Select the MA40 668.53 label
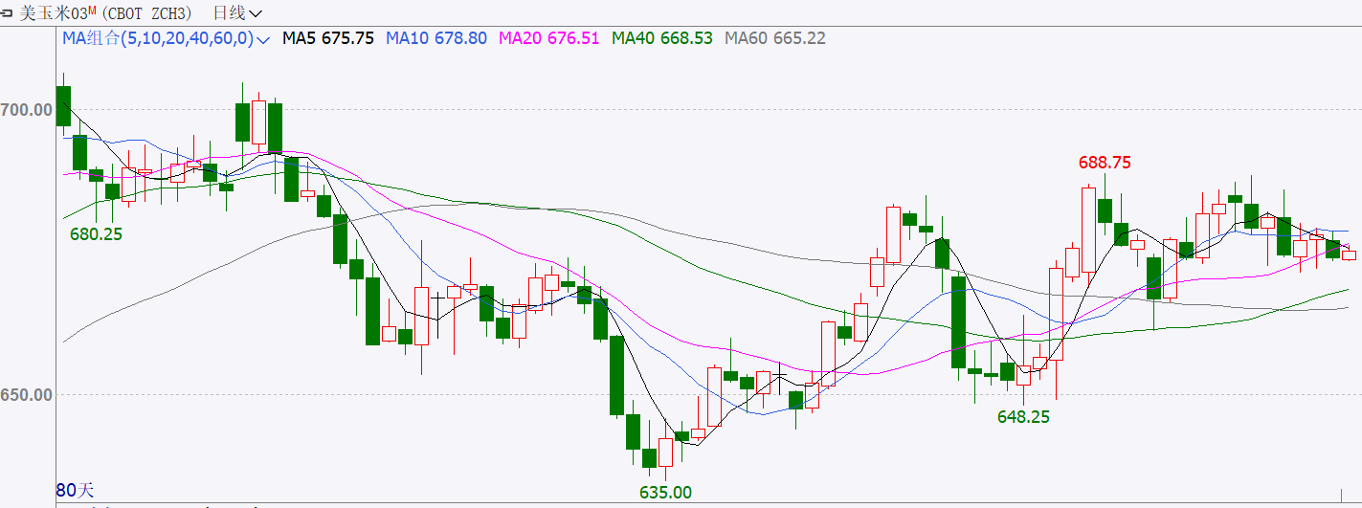 click(x=662, y=39)
